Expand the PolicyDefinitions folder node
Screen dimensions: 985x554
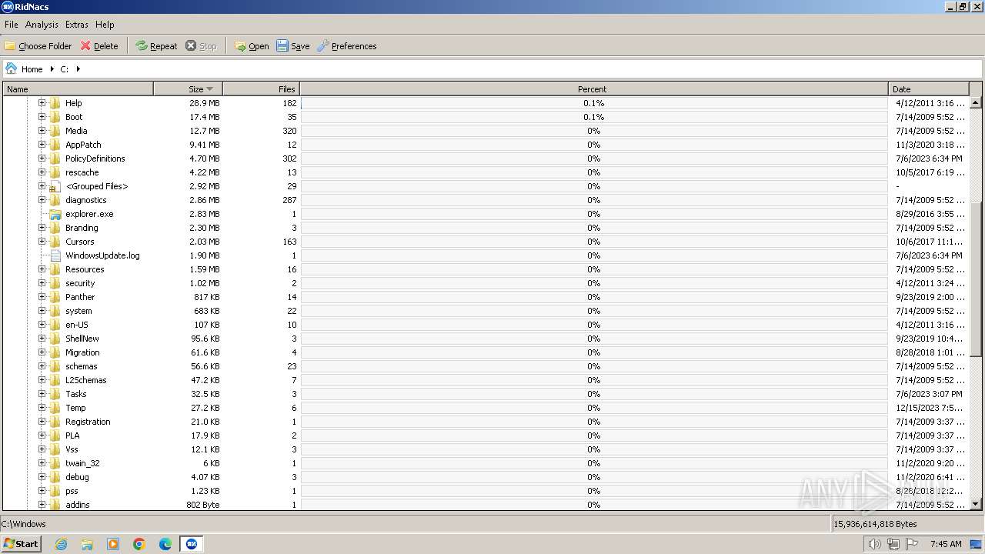click(x=42, y=158)
